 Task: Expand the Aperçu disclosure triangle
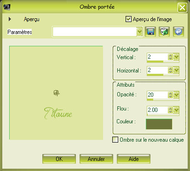[10, 19]
